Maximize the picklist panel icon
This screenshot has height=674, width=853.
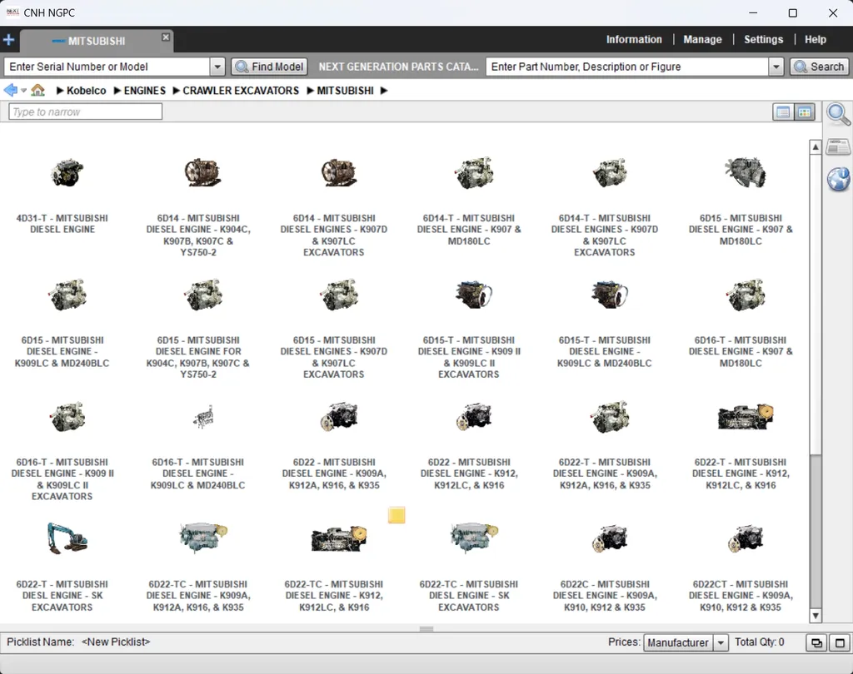pyautogui.click(x=840, y=643)
